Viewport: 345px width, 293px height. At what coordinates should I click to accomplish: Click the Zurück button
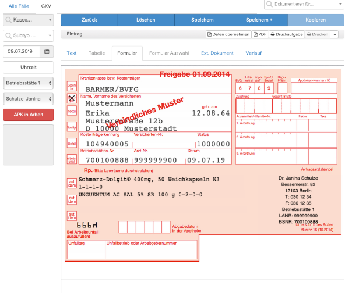tap(89, 20)
